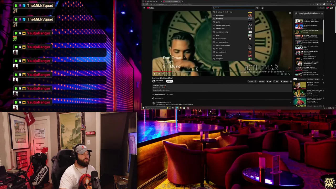
Task: Open the YouTube hamburger guide menu
Action: coord(144,8)
